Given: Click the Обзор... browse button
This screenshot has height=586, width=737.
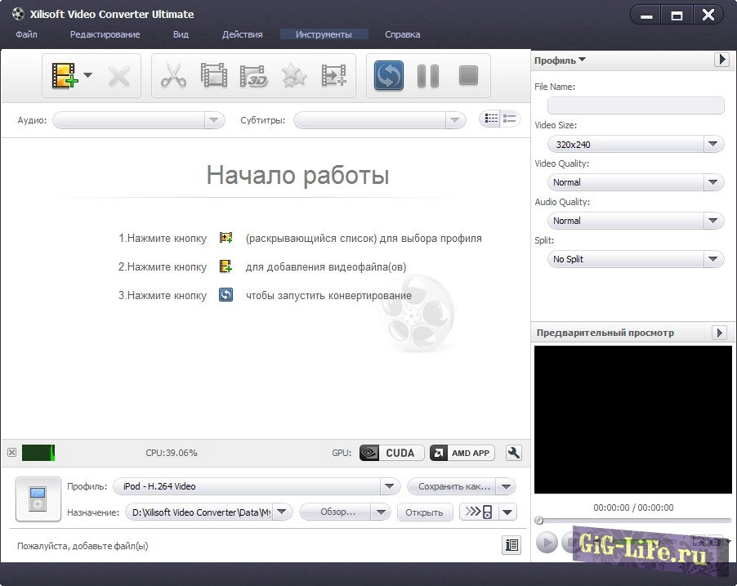Looking at the screenshot, I should pos(344,512).
